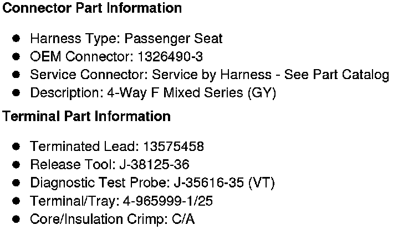
Task: Click the bullet beside Terminal/Tray
Action: 17,201
